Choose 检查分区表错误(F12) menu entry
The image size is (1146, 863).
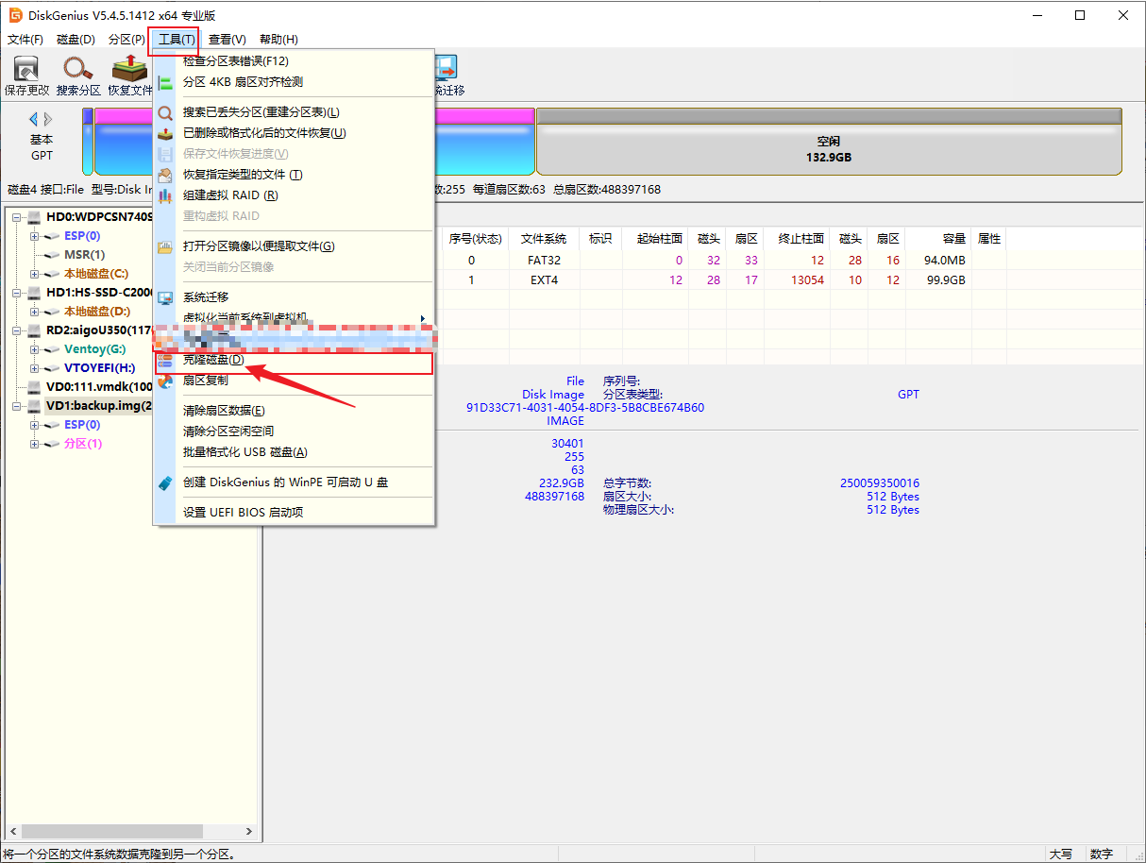tap(293, 61)
